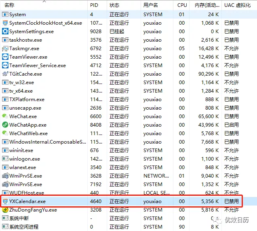Click the YXCalendar.exe icon
The height and width of the screenshot is (231, 257).
pos(5,201)
